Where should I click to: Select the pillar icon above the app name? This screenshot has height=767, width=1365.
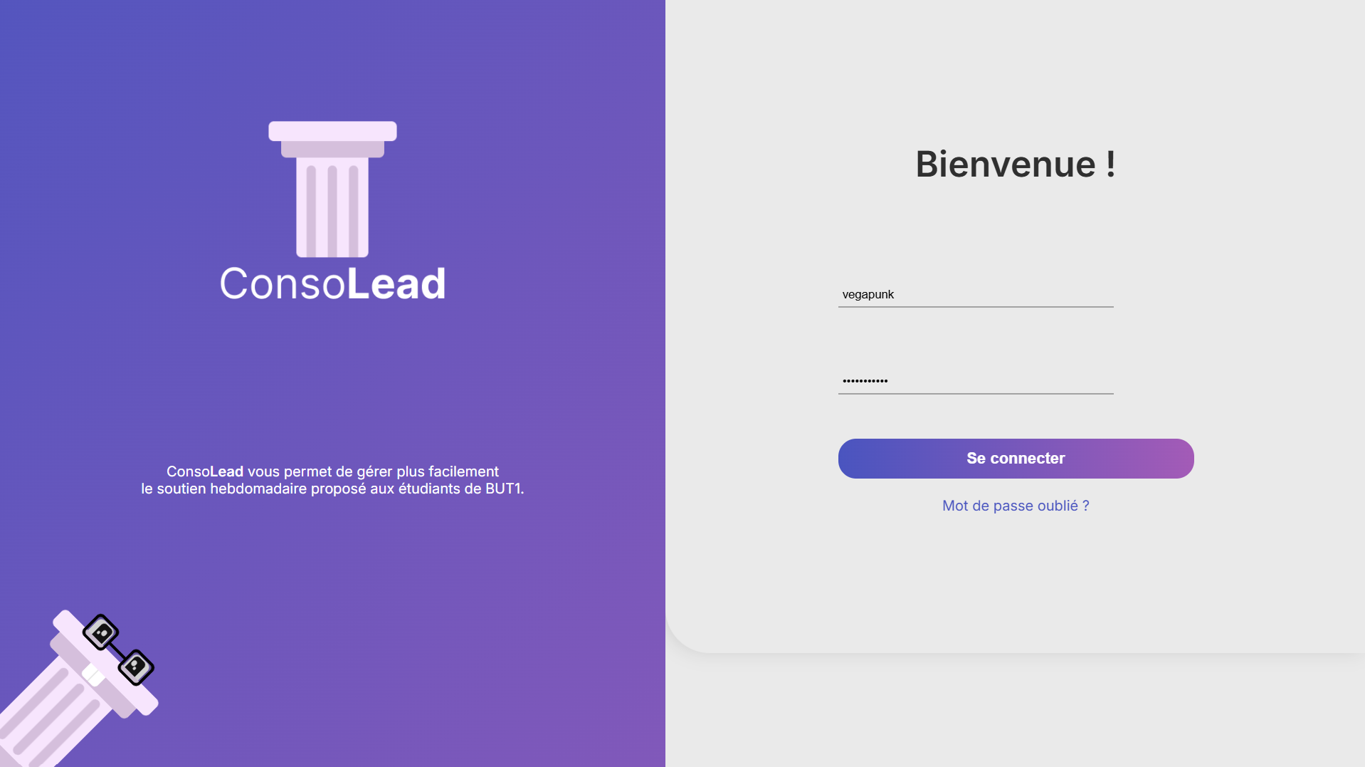(332, 189)
